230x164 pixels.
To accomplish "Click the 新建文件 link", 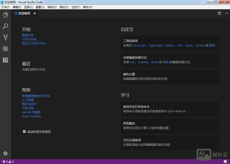I will pos(28,35).
